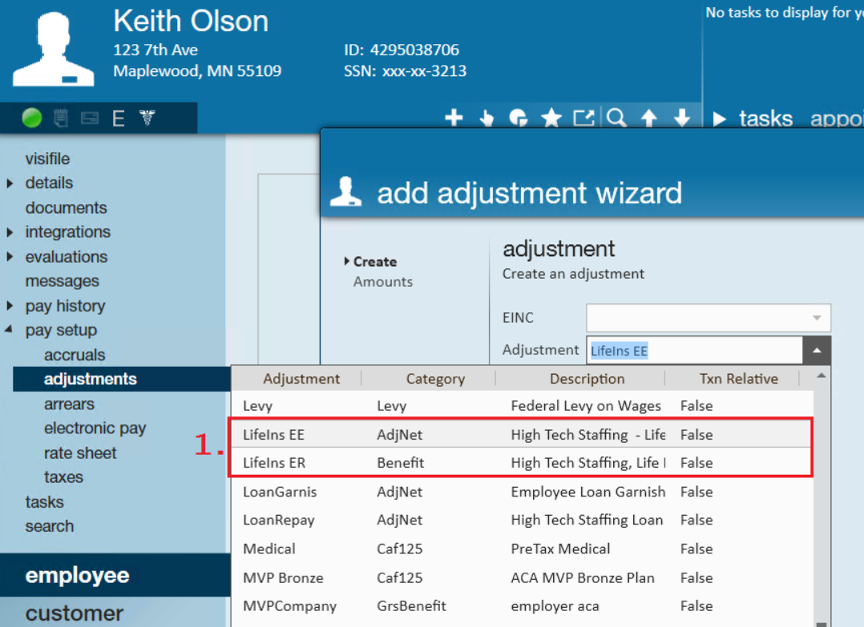Click the pie chart icon in toolbar

(519, 118)
